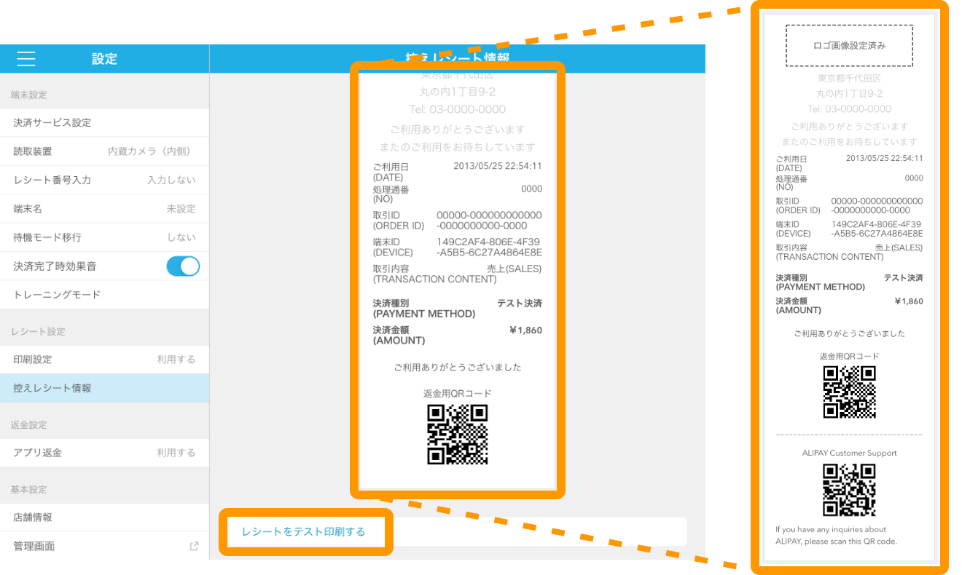Click 入力しない value text
Screen dimensions: 962x575
pyautogui.click(x=171, y=180)
